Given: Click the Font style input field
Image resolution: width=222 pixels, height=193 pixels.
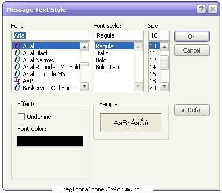Looking at the screenshot, I should 119,35.
